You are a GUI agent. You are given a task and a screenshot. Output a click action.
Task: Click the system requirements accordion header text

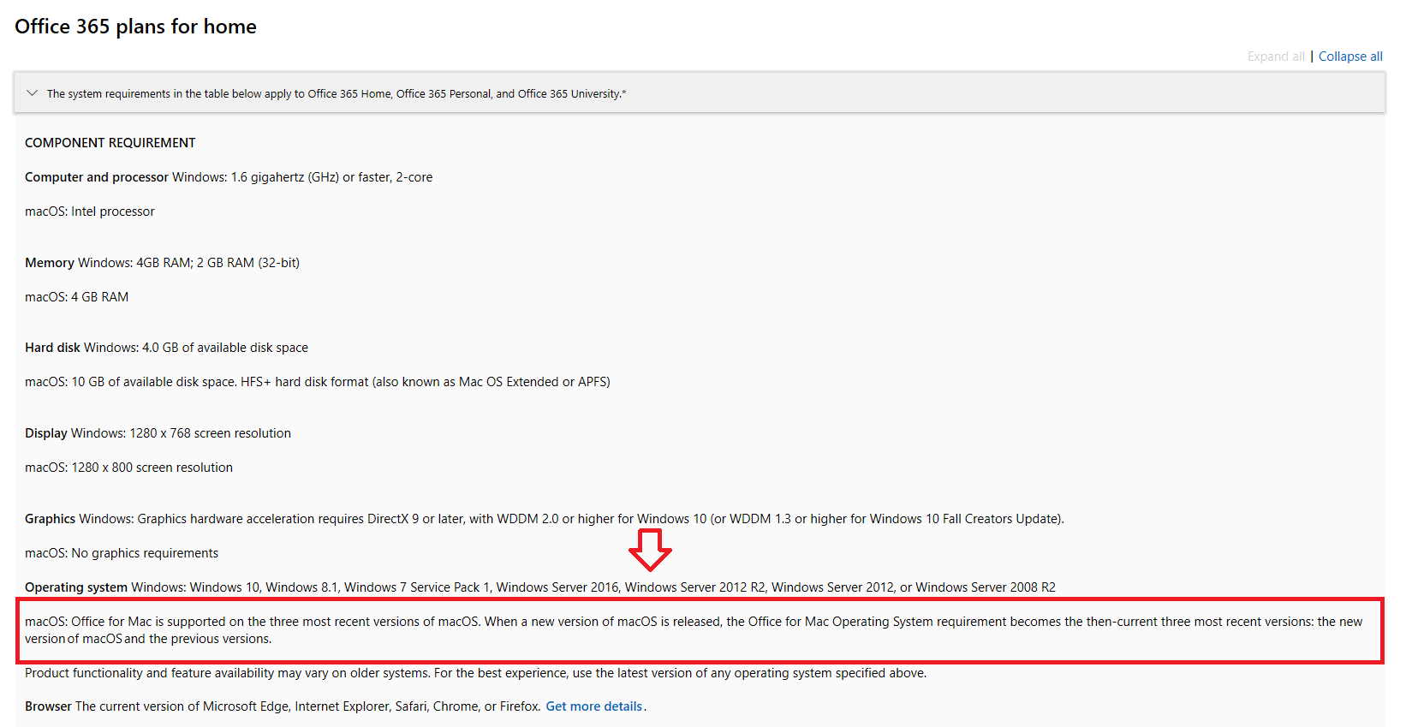coord(337,94)
